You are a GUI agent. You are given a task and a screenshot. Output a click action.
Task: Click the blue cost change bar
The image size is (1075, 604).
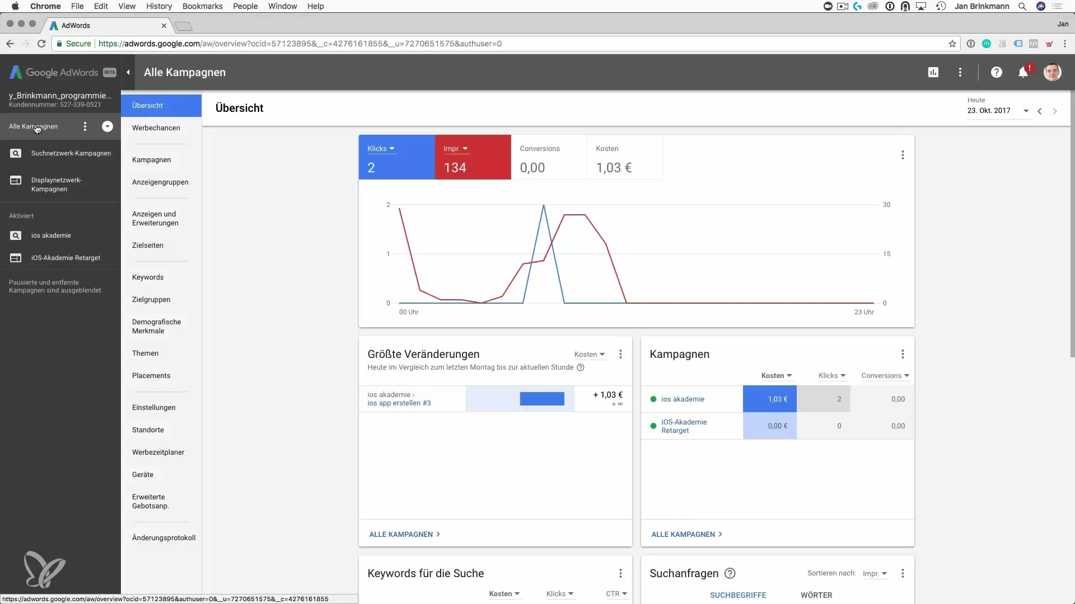542,399
